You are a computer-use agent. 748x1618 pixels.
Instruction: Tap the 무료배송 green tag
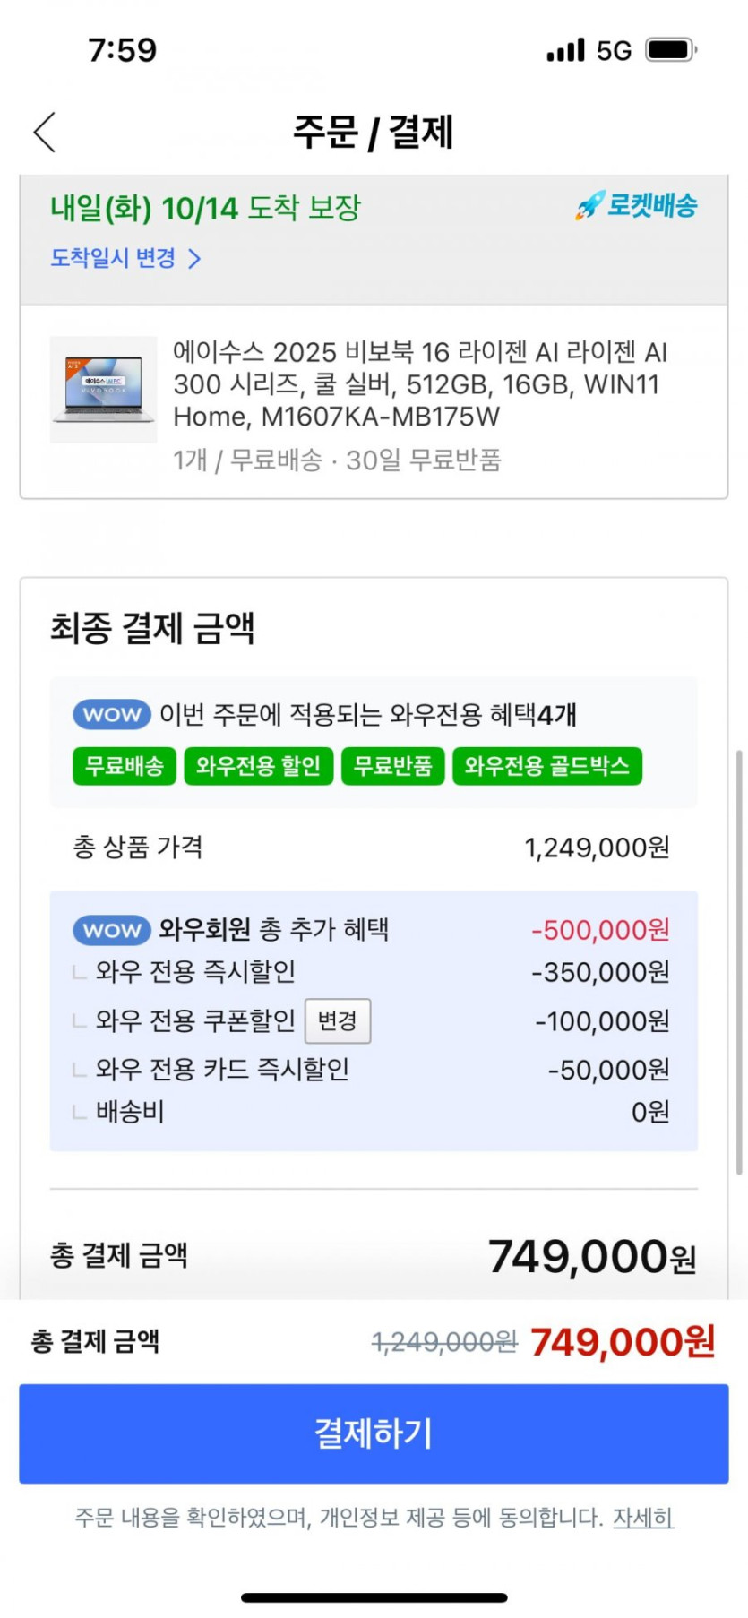point(125,766)
